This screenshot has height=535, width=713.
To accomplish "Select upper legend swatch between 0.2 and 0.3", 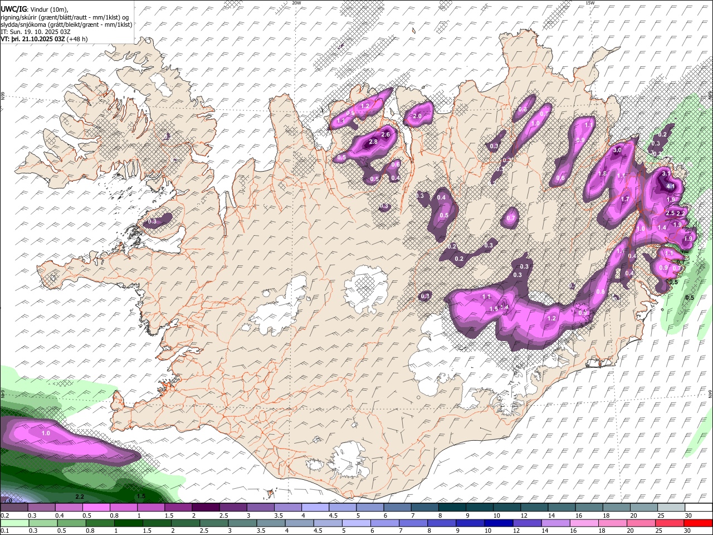I will [x=13, y=508].
